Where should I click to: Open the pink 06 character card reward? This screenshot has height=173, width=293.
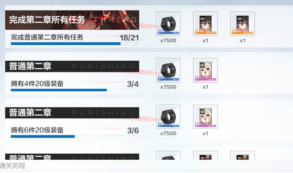[205, 117]
